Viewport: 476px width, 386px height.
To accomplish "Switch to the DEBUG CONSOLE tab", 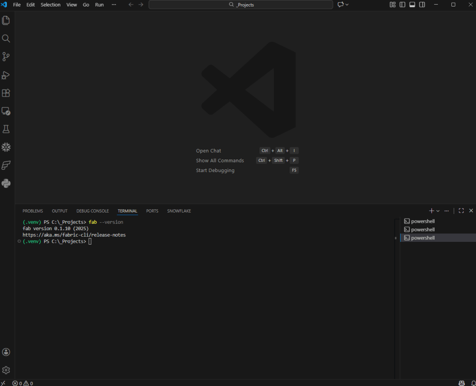I will [93, 211].
